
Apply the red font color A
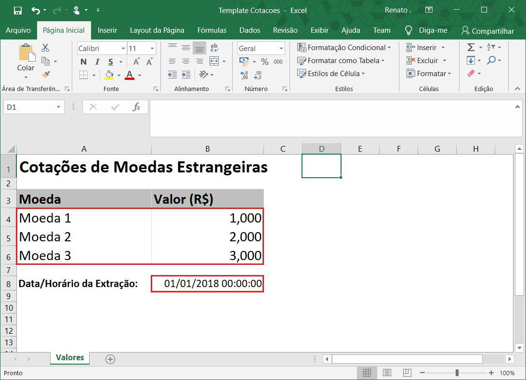[130, 75]
